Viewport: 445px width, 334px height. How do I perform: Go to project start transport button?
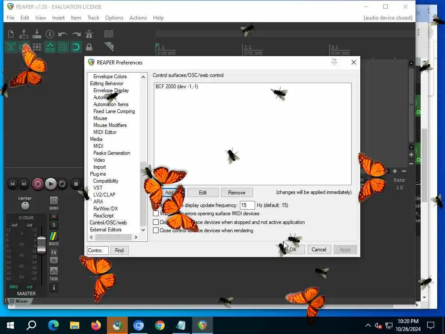tap(13, 184)
